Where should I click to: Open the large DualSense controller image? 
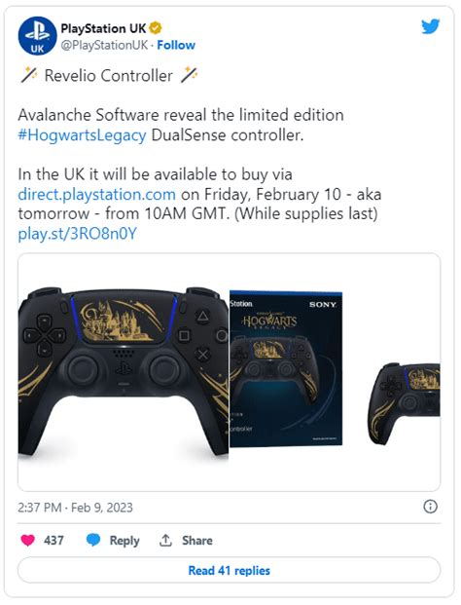(124, 372)
